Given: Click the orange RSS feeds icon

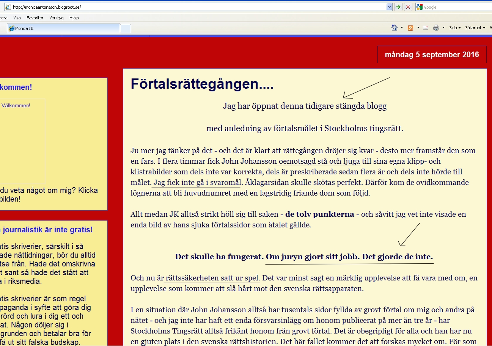Looking at the screenshot, I should click(x=410, y=28).
